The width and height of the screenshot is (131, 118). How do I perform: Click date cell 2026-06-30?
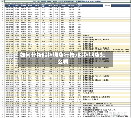tap(9, 21)
